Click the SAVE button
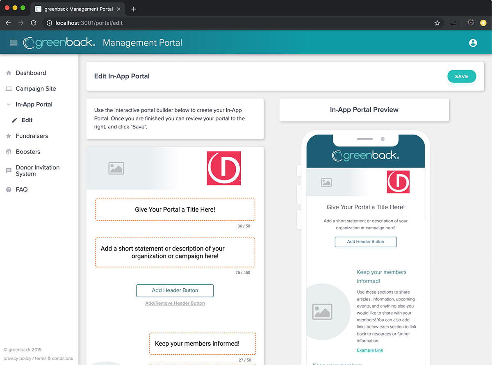492x365 pixels. pos(461,76)
